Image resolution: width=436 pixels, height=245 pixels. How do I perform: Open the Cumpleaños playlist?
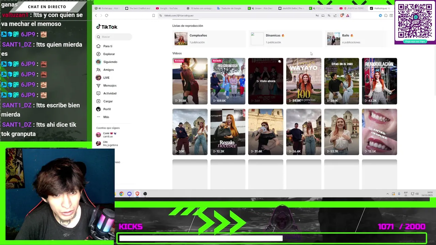click(209, 39)
